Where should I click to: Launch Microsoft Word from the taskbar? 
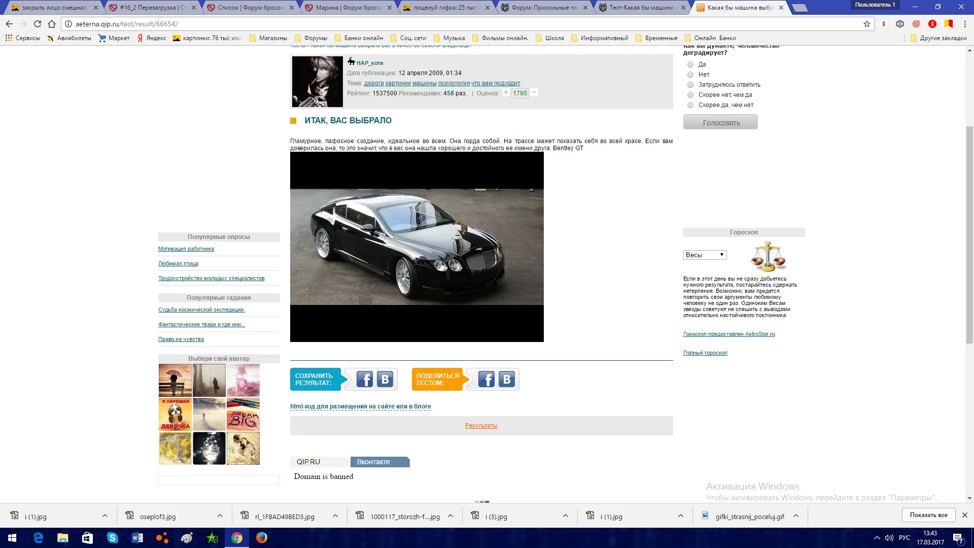pyautogui.click(x=138, y=538)
